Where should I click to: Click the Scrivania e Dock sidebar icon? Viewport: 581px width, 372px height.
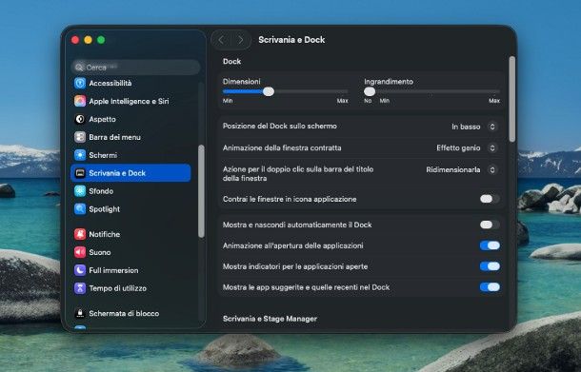coord(80,173)
